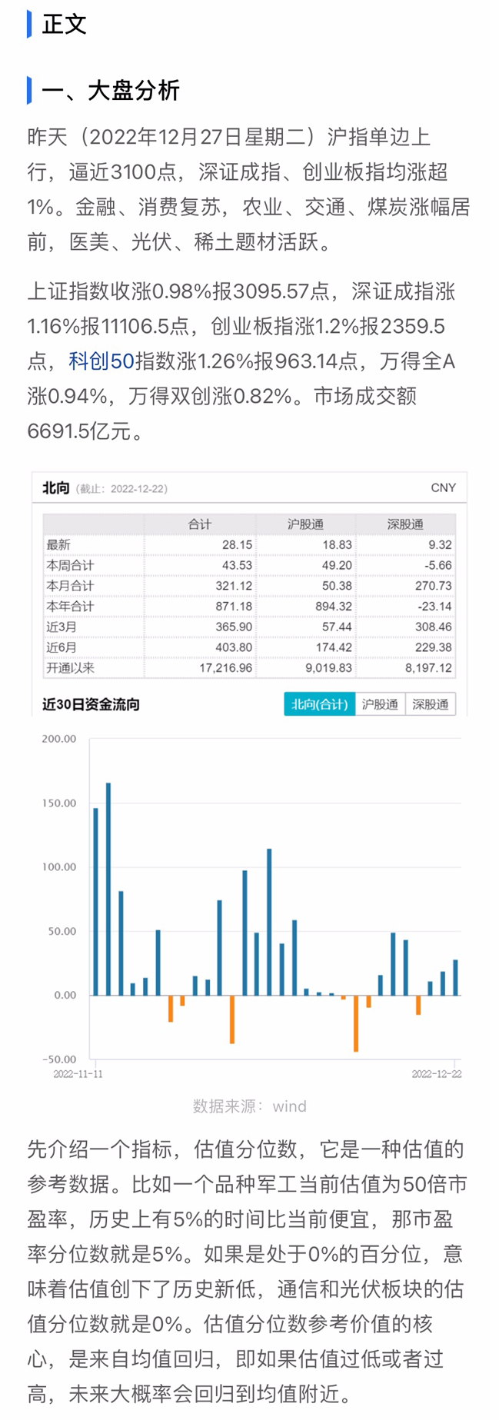Click the 17,216.96 total value cell

click(x=225, y=668)
